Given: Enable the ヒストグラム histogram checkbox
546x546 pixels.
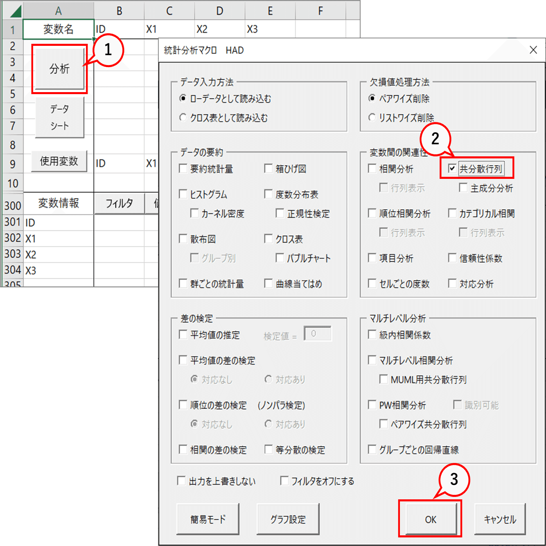Looking at the screenshot, I should pos(183,194).
